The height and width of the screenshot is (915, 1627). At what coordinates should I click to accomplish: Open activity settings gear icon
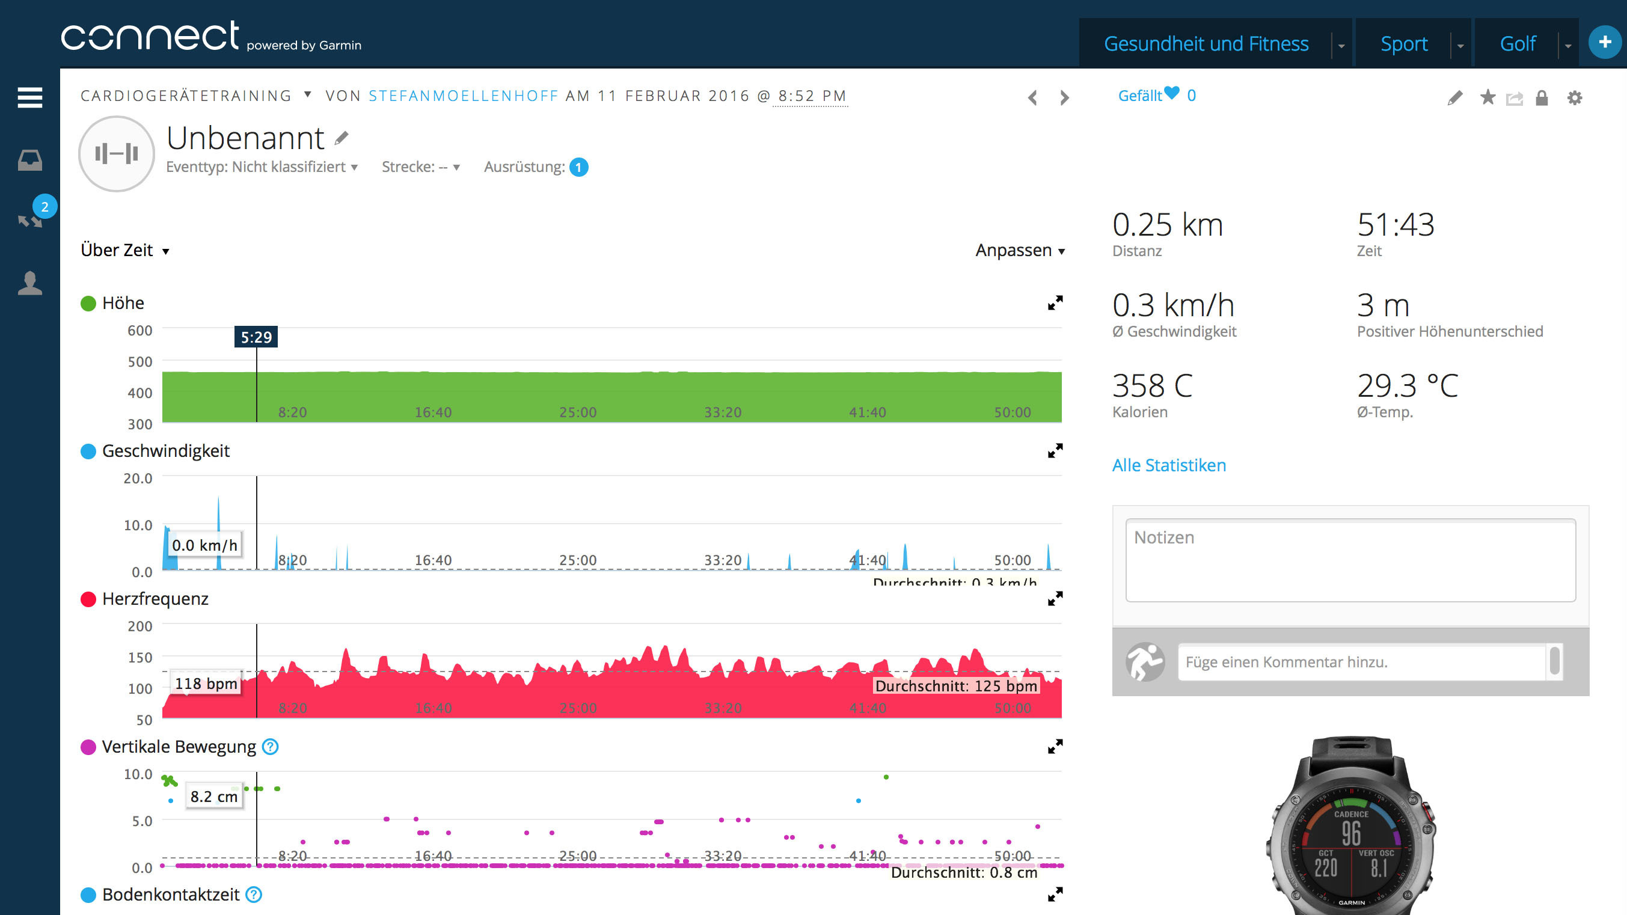point(1575,98)
